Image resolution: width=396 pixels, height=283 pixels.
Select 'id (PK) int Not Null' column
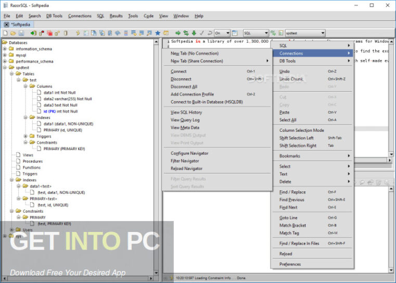click(60, 112)
